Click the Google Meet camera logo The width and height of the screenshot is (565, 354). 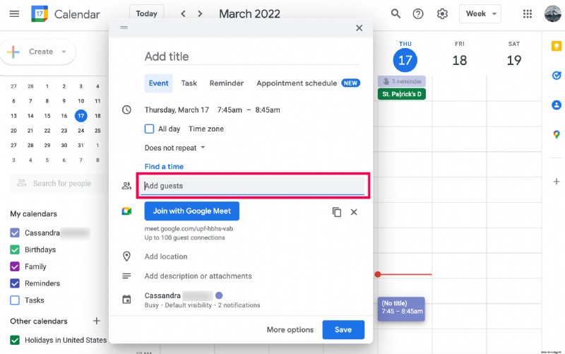pyautogui.click(x=126, y=211)
